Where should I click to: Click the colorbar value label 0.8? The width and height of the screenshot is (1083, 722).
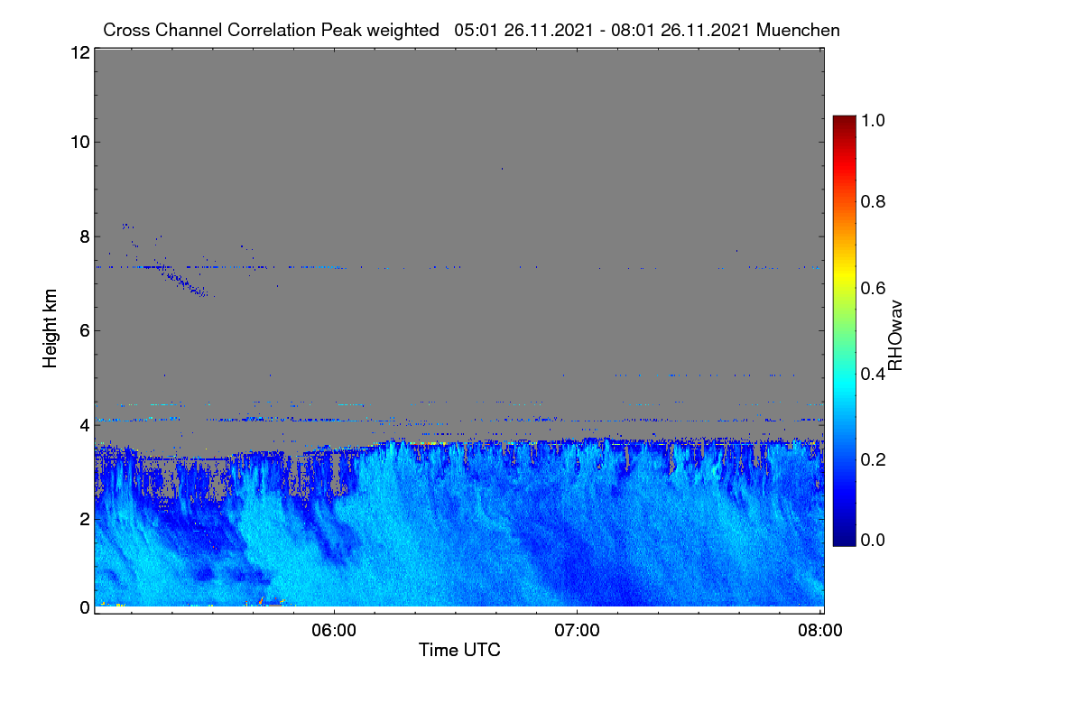point(873,201)
